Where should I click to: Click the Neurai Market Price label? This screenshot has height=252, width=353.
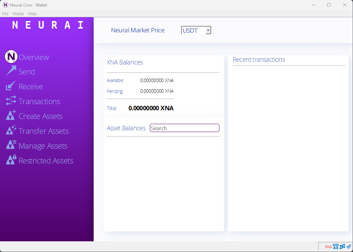point(138,30)
